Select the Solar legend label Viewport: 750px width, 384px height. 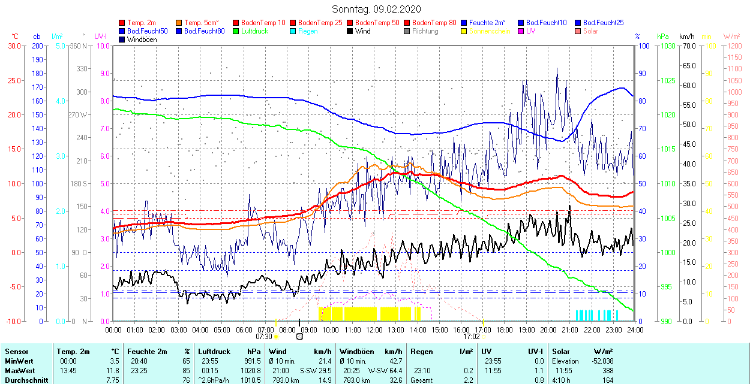(x=590, y=31)
